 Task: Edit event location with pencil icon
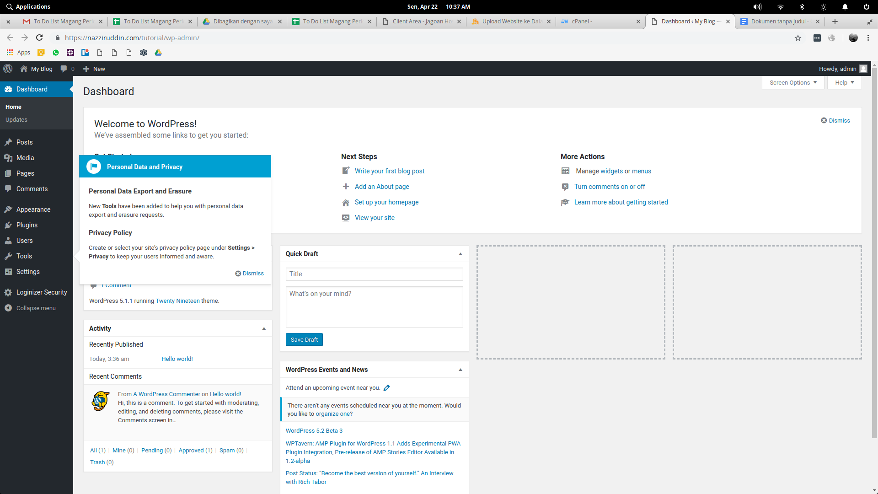tap(386, 388)
